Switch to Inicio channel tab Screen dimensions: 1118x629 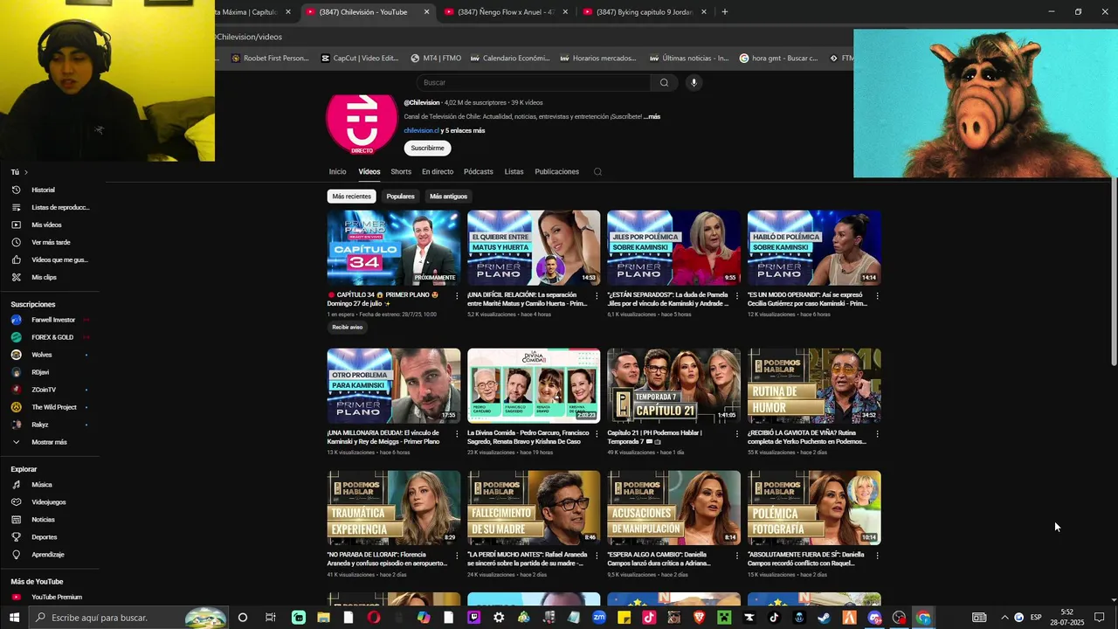[x=337, y=172]
